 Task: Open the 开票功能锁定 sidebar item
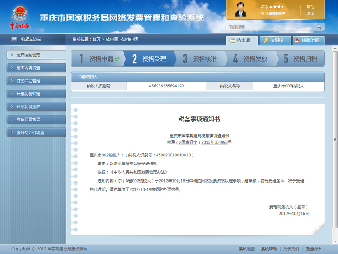pos(36,94)
